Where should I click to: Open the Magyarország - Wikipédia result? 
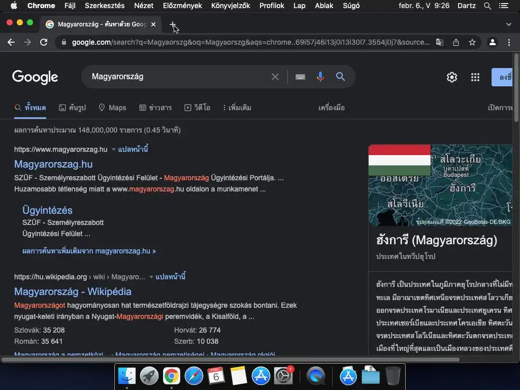pyautogui.click(x=73, y=291)
